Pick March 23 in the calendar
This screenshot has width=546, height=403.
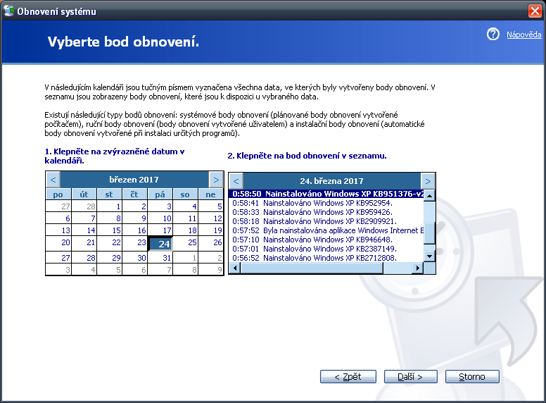[x=135, y=242]
